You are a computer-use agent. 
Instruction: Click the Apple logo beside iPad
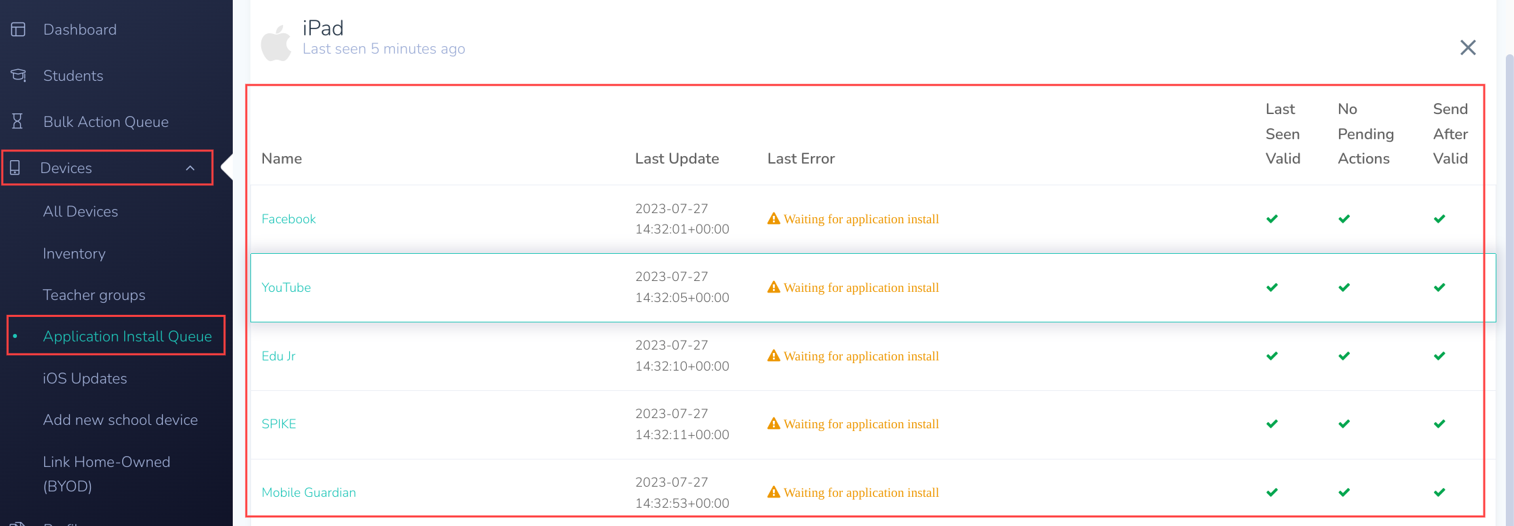coord(276,43)
